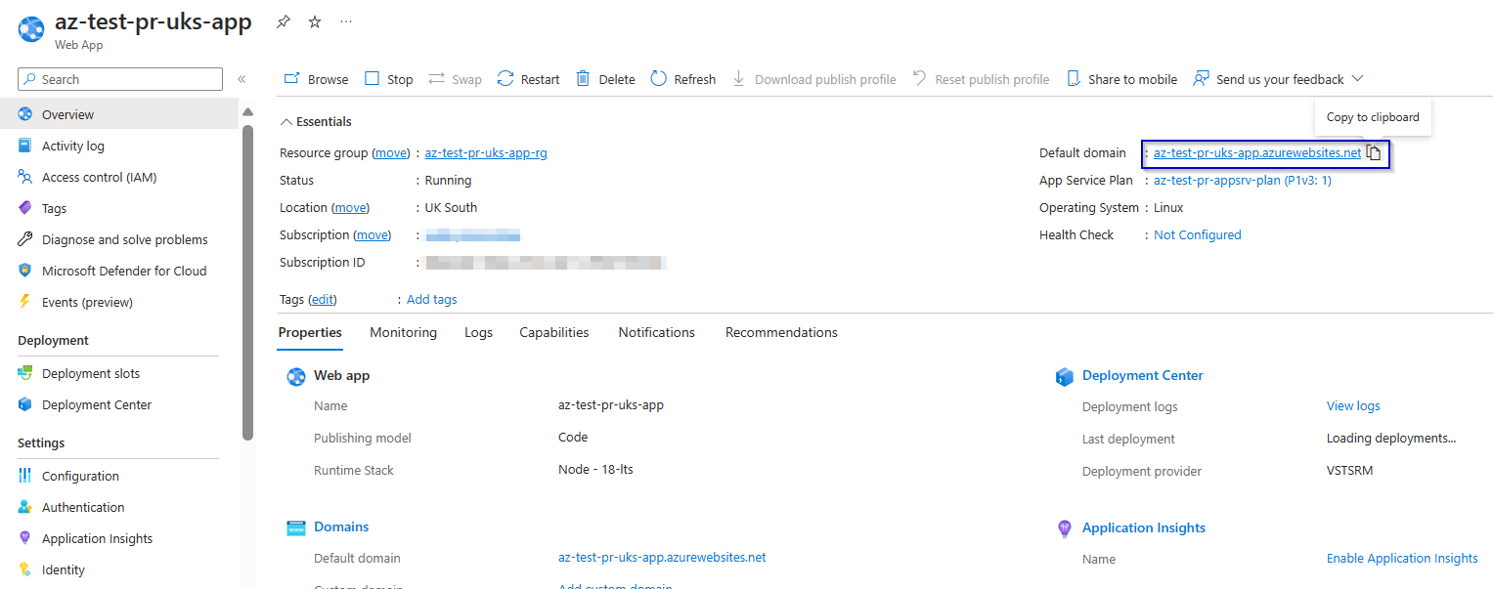
Task: Open Application Insights heading link
Action: coord(1144,527)
